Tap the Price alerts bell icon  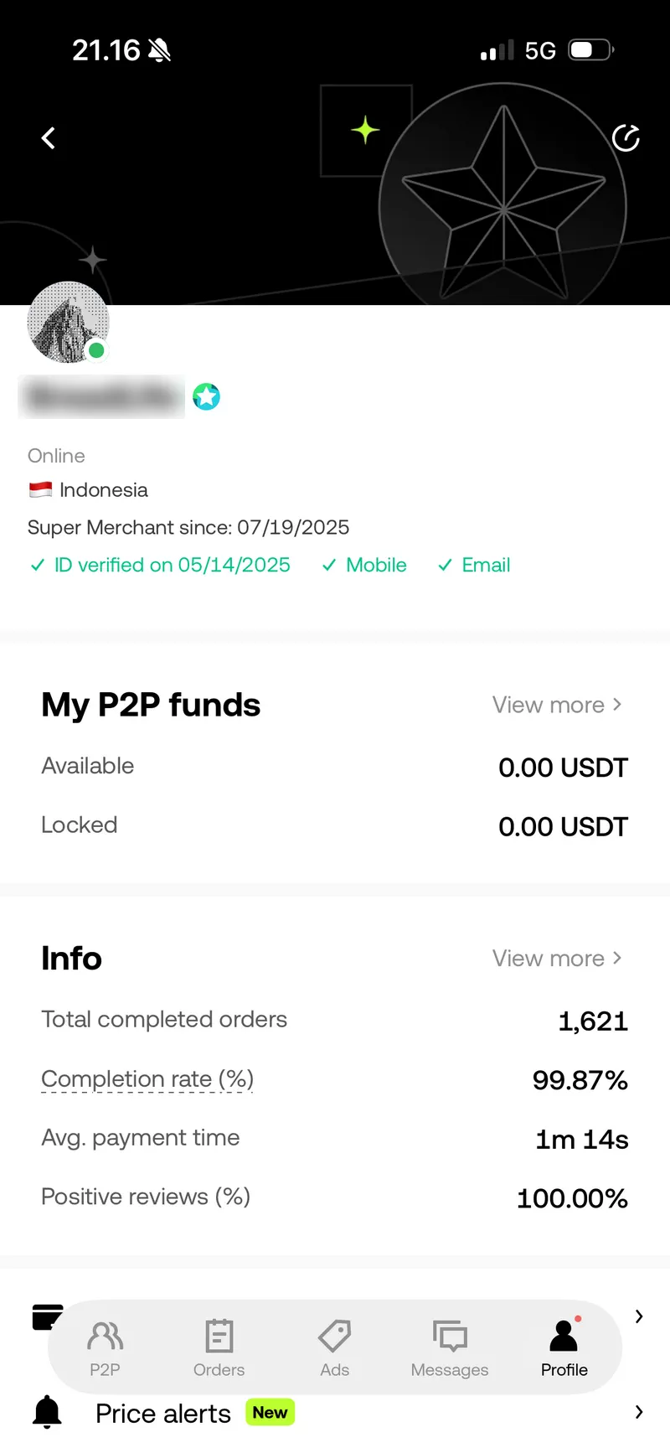coord(47,1412)
